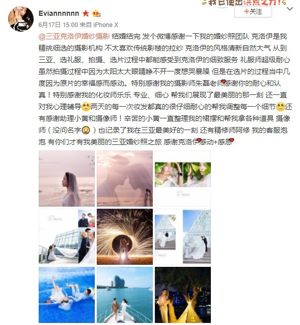Open the couple silhouette double-exposure photo
This screenshot has width=300, height=325.
(125, 179)
